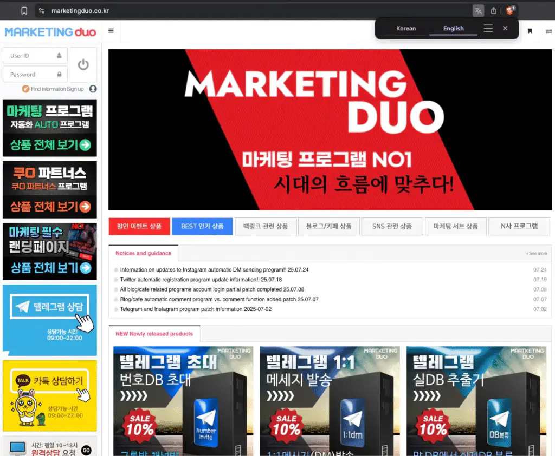Open the bookmark icon in the site header
555x456 pixels.
pyautogui.click(x=530, y=31)
